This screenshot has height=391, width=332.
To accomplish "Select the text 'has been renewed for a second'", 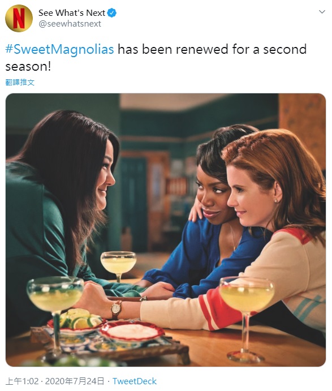I will [x=212, y=49].
